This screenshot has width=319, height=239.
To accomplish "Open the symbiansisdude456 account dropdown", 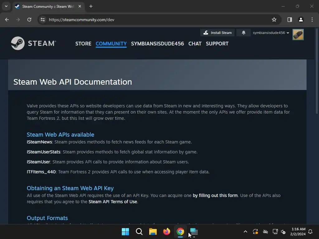I will pos(271,33).
